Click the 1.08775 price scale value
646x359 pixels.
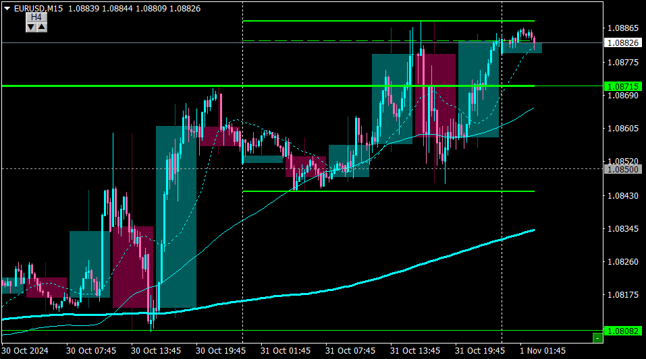coord(623,62)
